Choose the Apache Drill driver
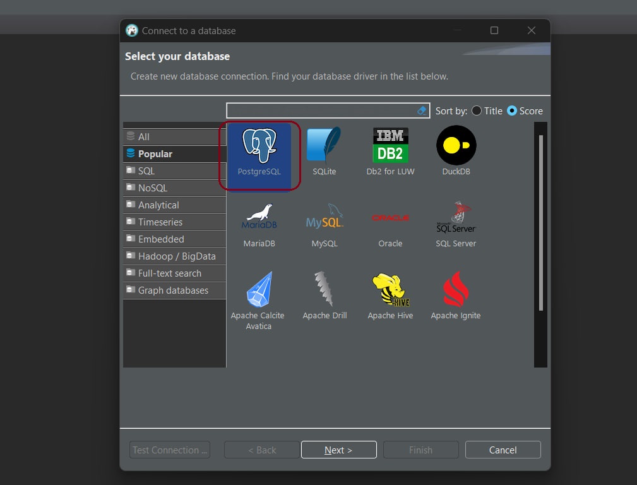The height and width of the screenshot is (485, 637). click(x=324, y=296)
